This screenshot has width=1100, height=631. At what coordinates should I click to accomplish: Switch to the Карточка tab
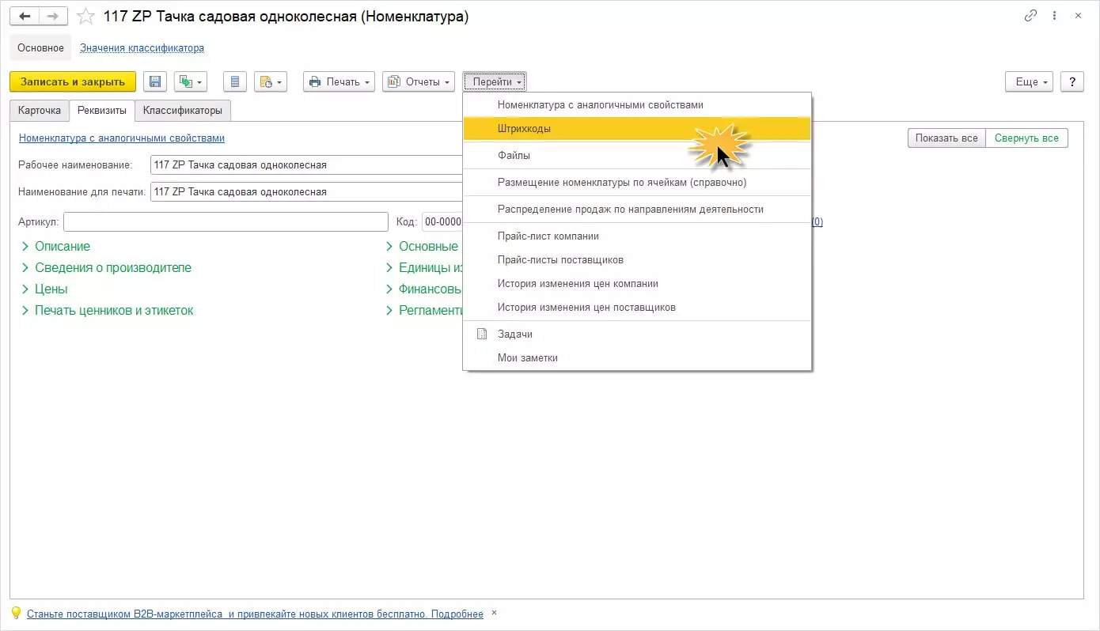40,111
